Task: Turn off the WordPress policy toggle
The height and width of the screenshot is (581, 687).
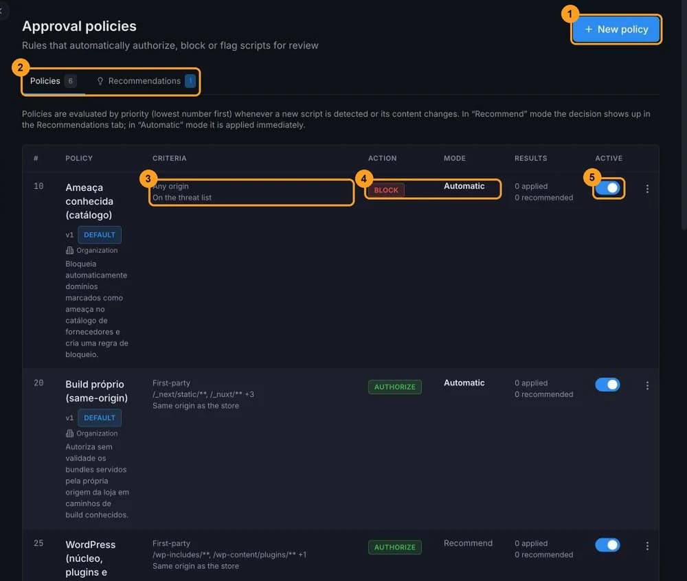Action: click(x=607, y=545)
